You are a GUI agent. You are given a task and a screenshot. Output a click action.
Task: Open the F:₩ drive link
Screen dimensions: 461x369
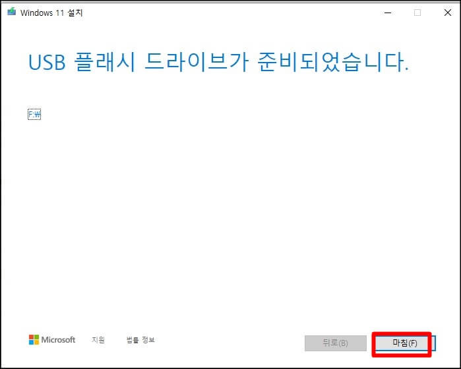[x=34, y=114]
